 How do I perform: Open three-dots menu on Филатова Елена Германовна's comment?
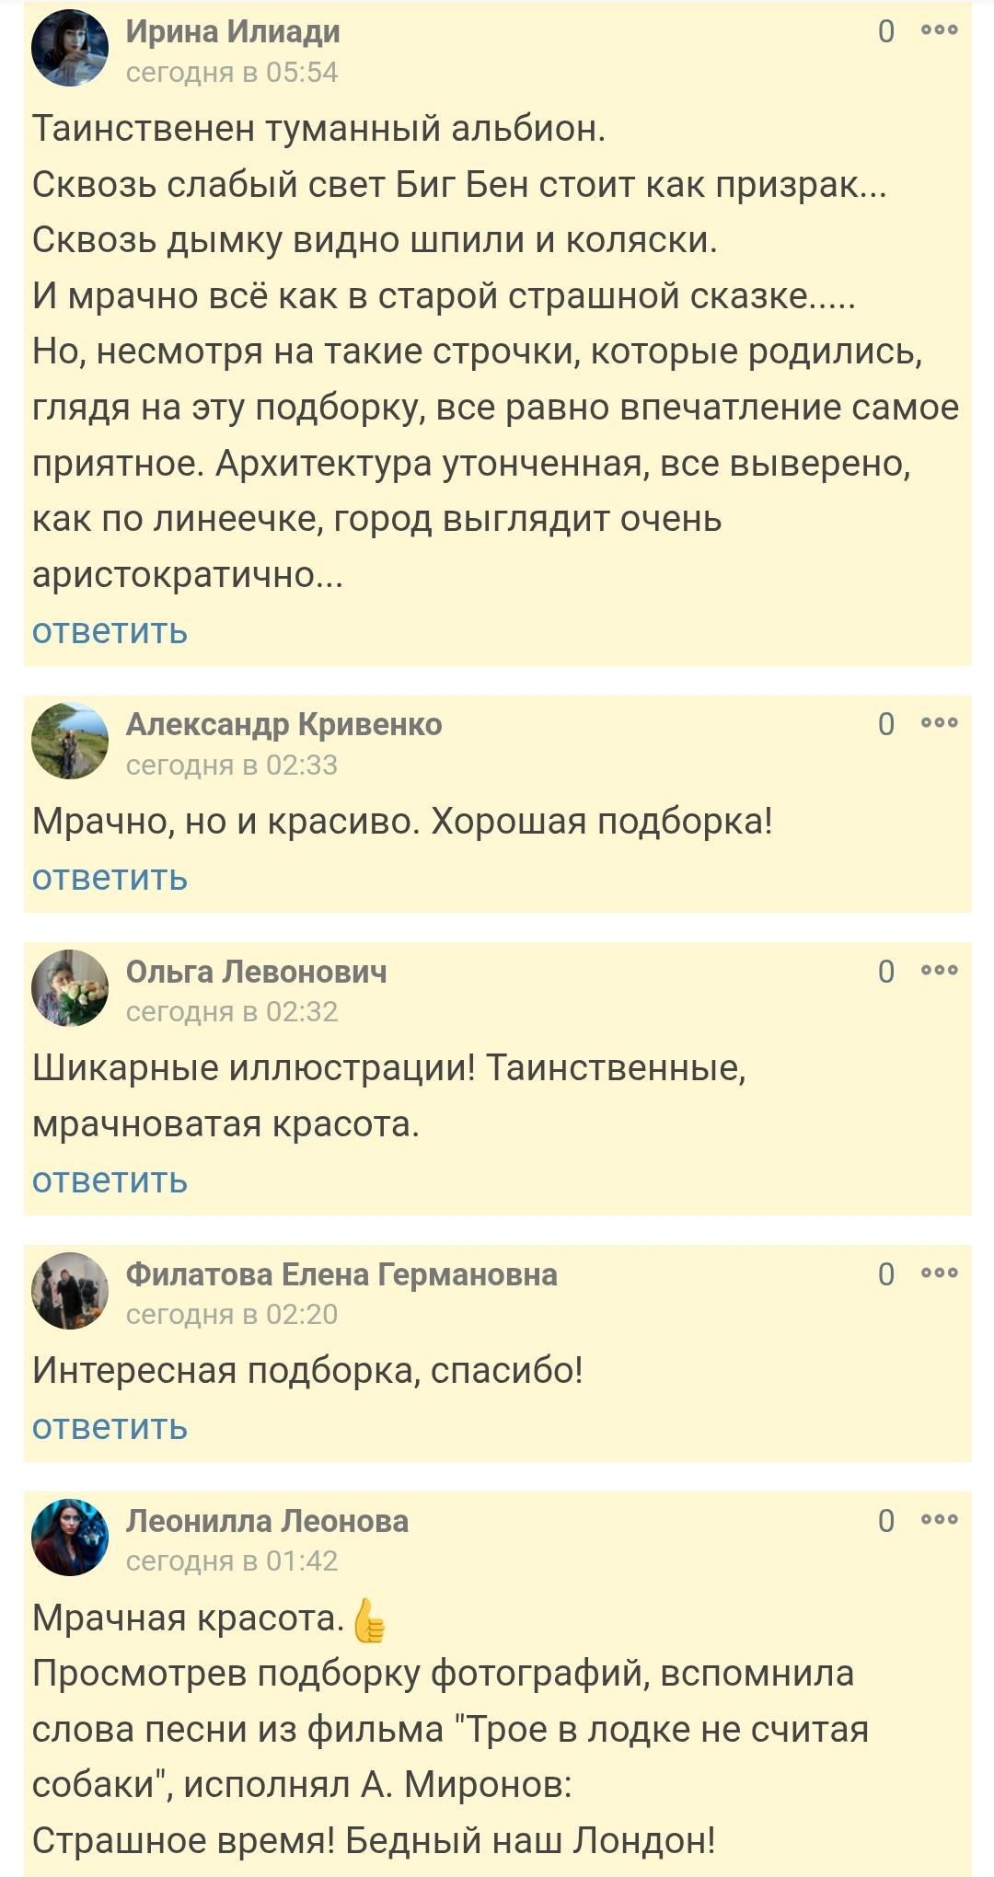click(940, 1273)
